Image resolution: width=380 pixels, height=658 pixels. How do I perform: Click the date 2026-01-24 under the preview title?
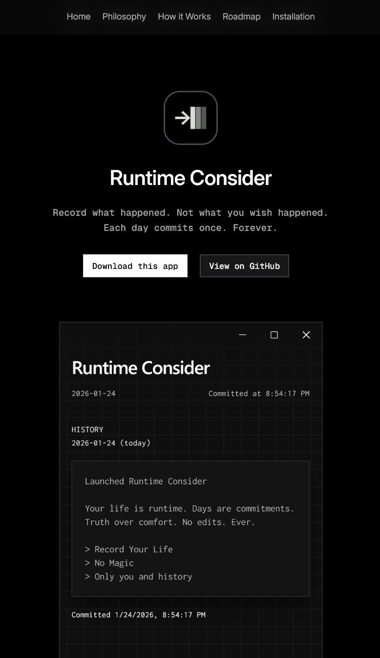[94, 393]
